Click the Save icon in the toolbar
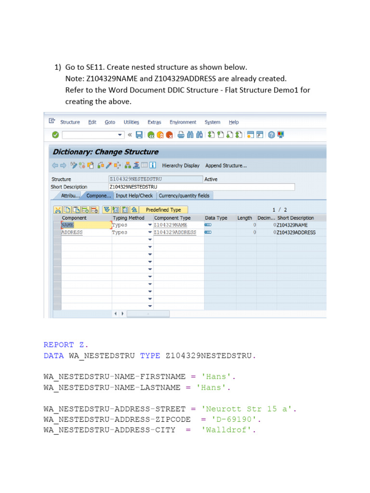Viewport: 370px width, 493px height. pos(139,135)
